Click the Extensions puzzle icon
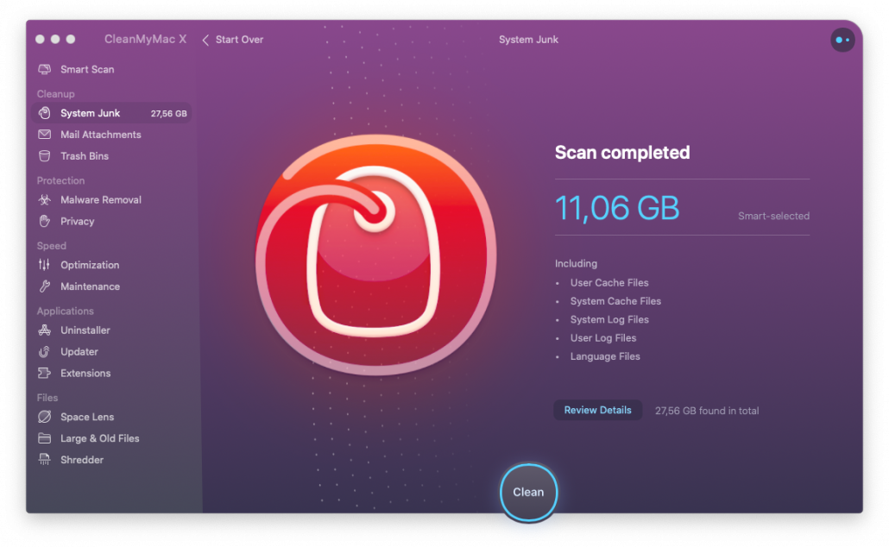 pyautogui.click(x=44, y=374)
